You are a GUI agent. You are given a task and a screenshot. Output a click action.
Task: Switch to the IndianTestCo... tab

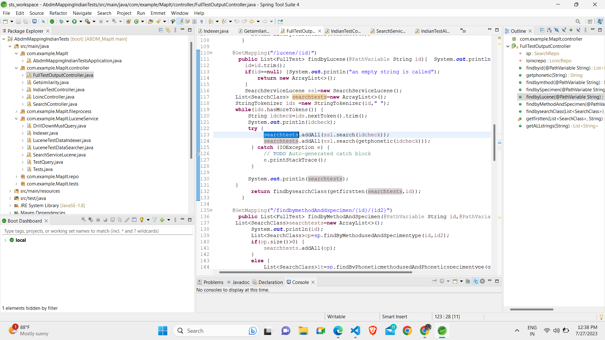pyautogui.click(x=346, y=31)
